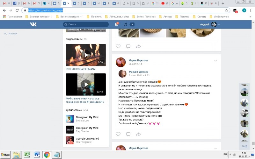255x159 pixels.
Task: Click the browser reload button
Action: [18, 10]
